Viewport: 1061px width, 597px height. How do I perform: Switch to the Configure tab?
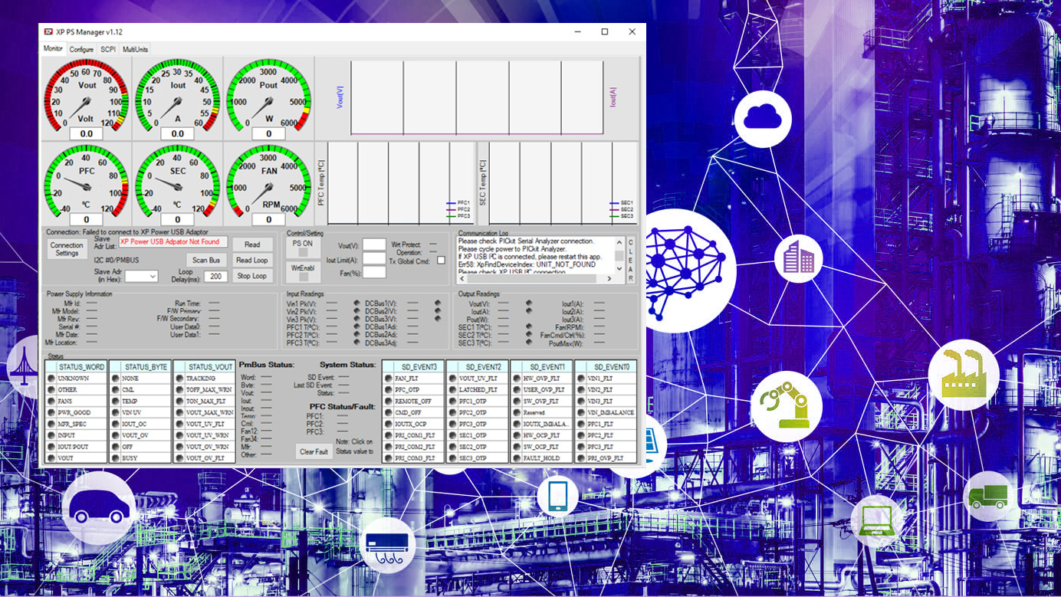(81, 48)
